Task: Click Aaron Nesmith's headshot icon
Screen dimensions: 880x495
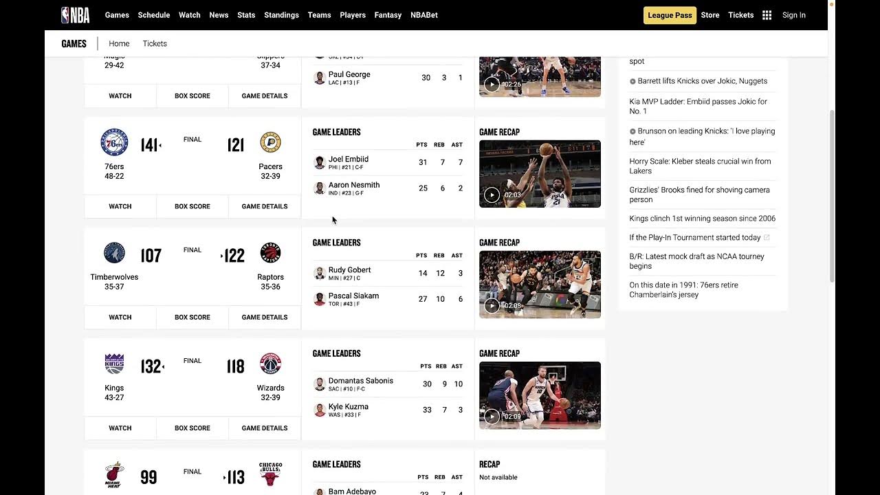Action: pyautogui.click(x=319, y=188)
